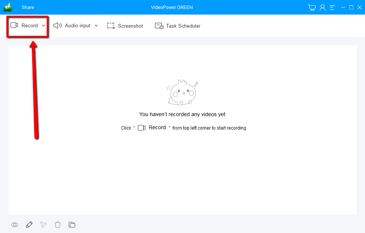Toggle preview with the eye icon

(15, 224)
